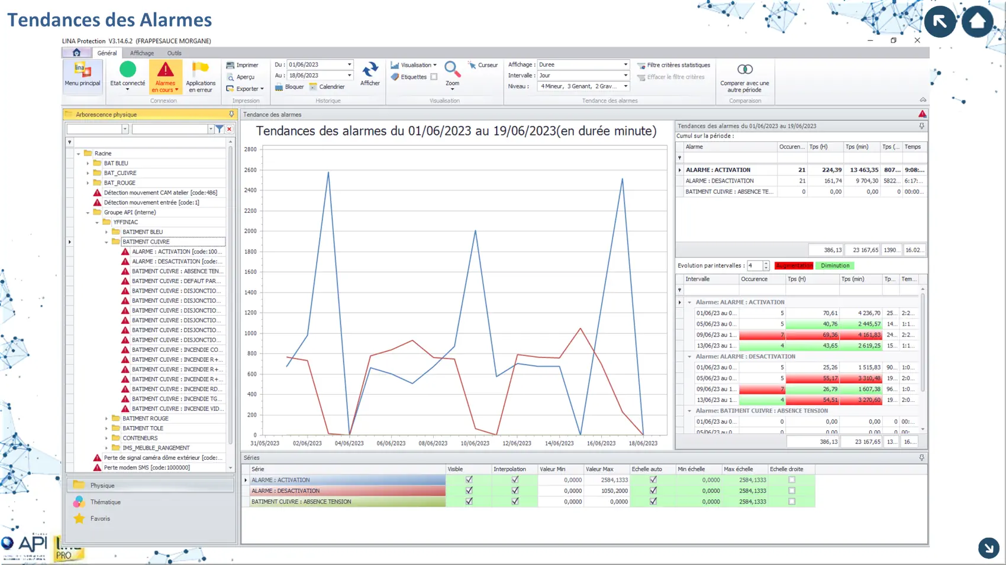The width and height of the screenshot is (1006, 565).
Task: Switch to the Affichage ribbon tab
Action: click(142, 53)
